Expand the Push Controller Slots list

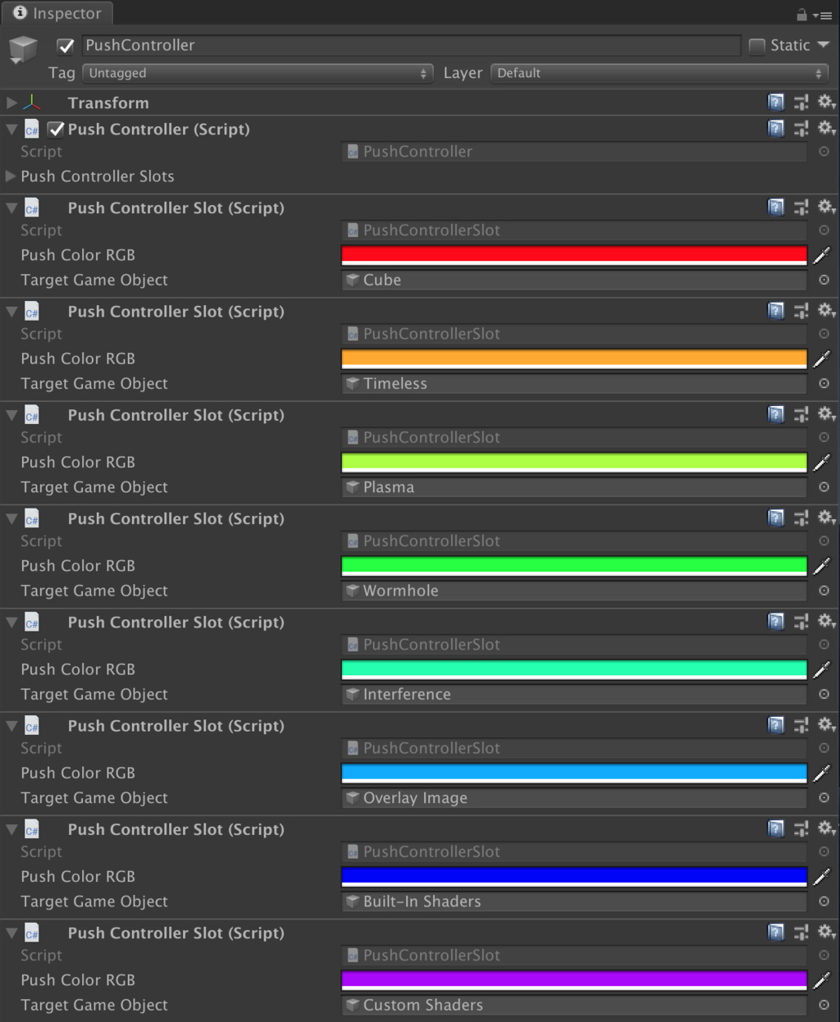tap(11, 176)
